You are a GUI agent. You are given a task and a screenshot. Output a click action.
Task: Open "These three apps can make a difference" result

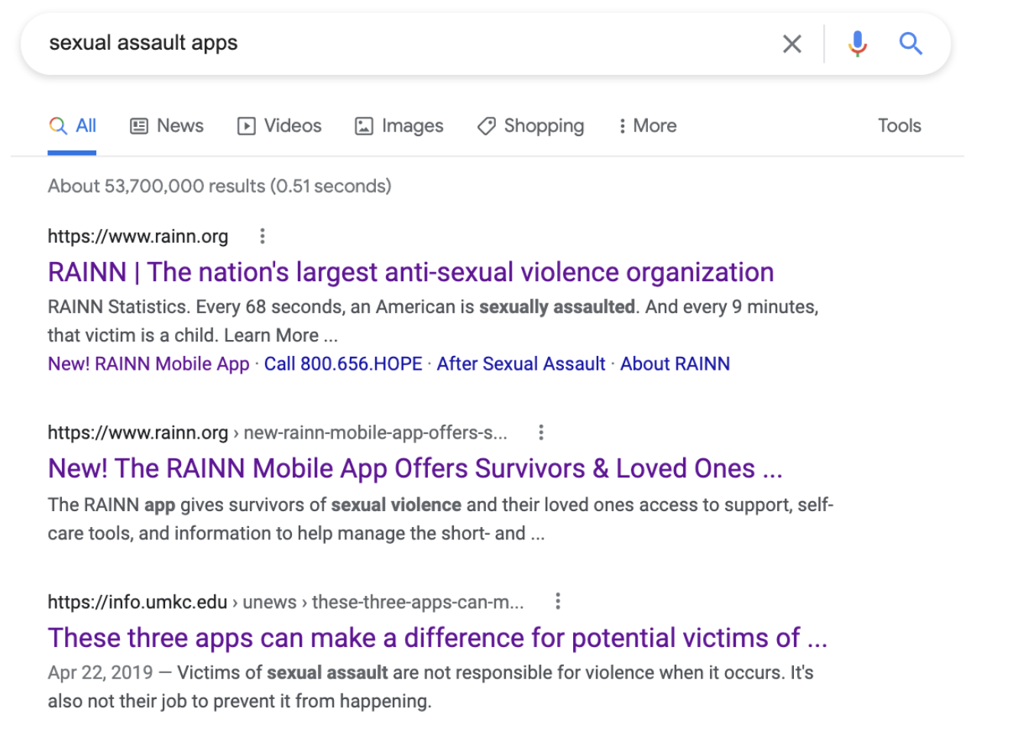pos(437,638)
